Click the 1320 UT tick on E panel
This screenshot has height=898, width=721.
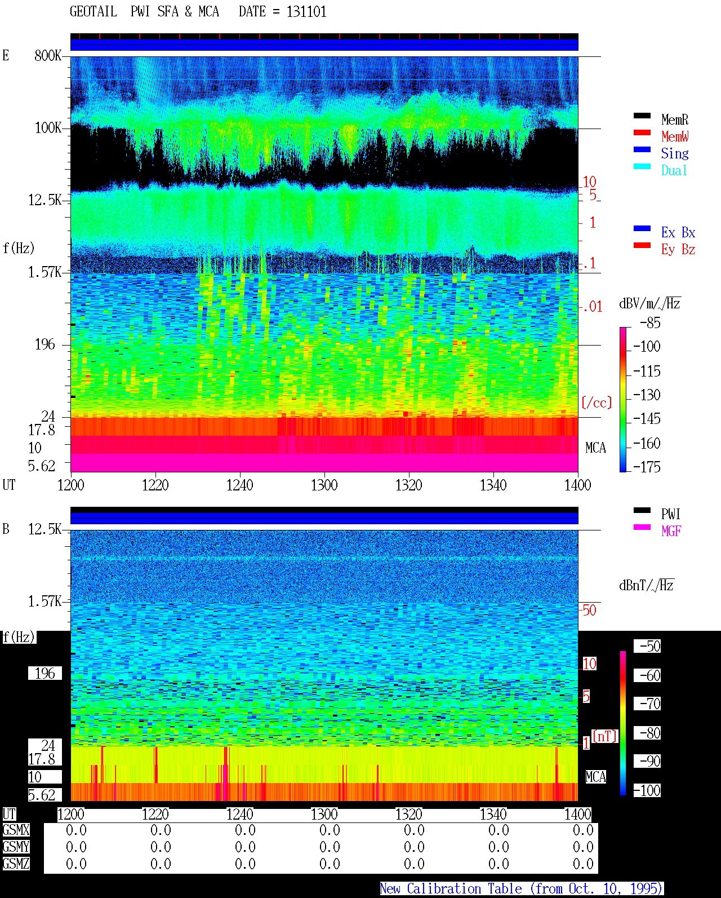point(408,485)
